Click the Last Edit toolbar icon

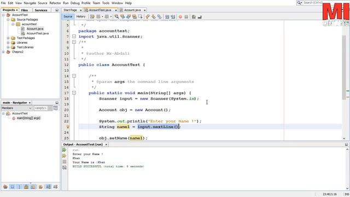92,16
